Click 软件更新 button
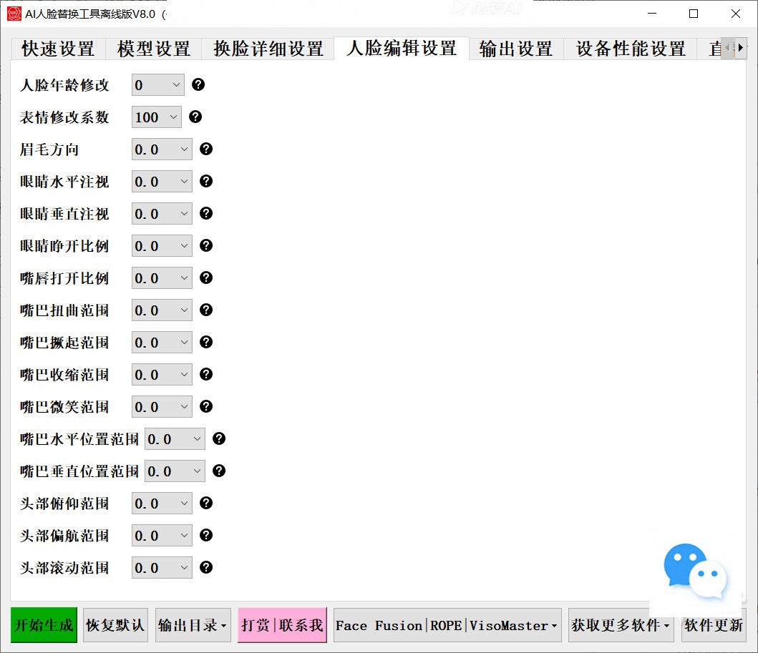The width and height of the screenshot is (758, 653). point(714,625)
